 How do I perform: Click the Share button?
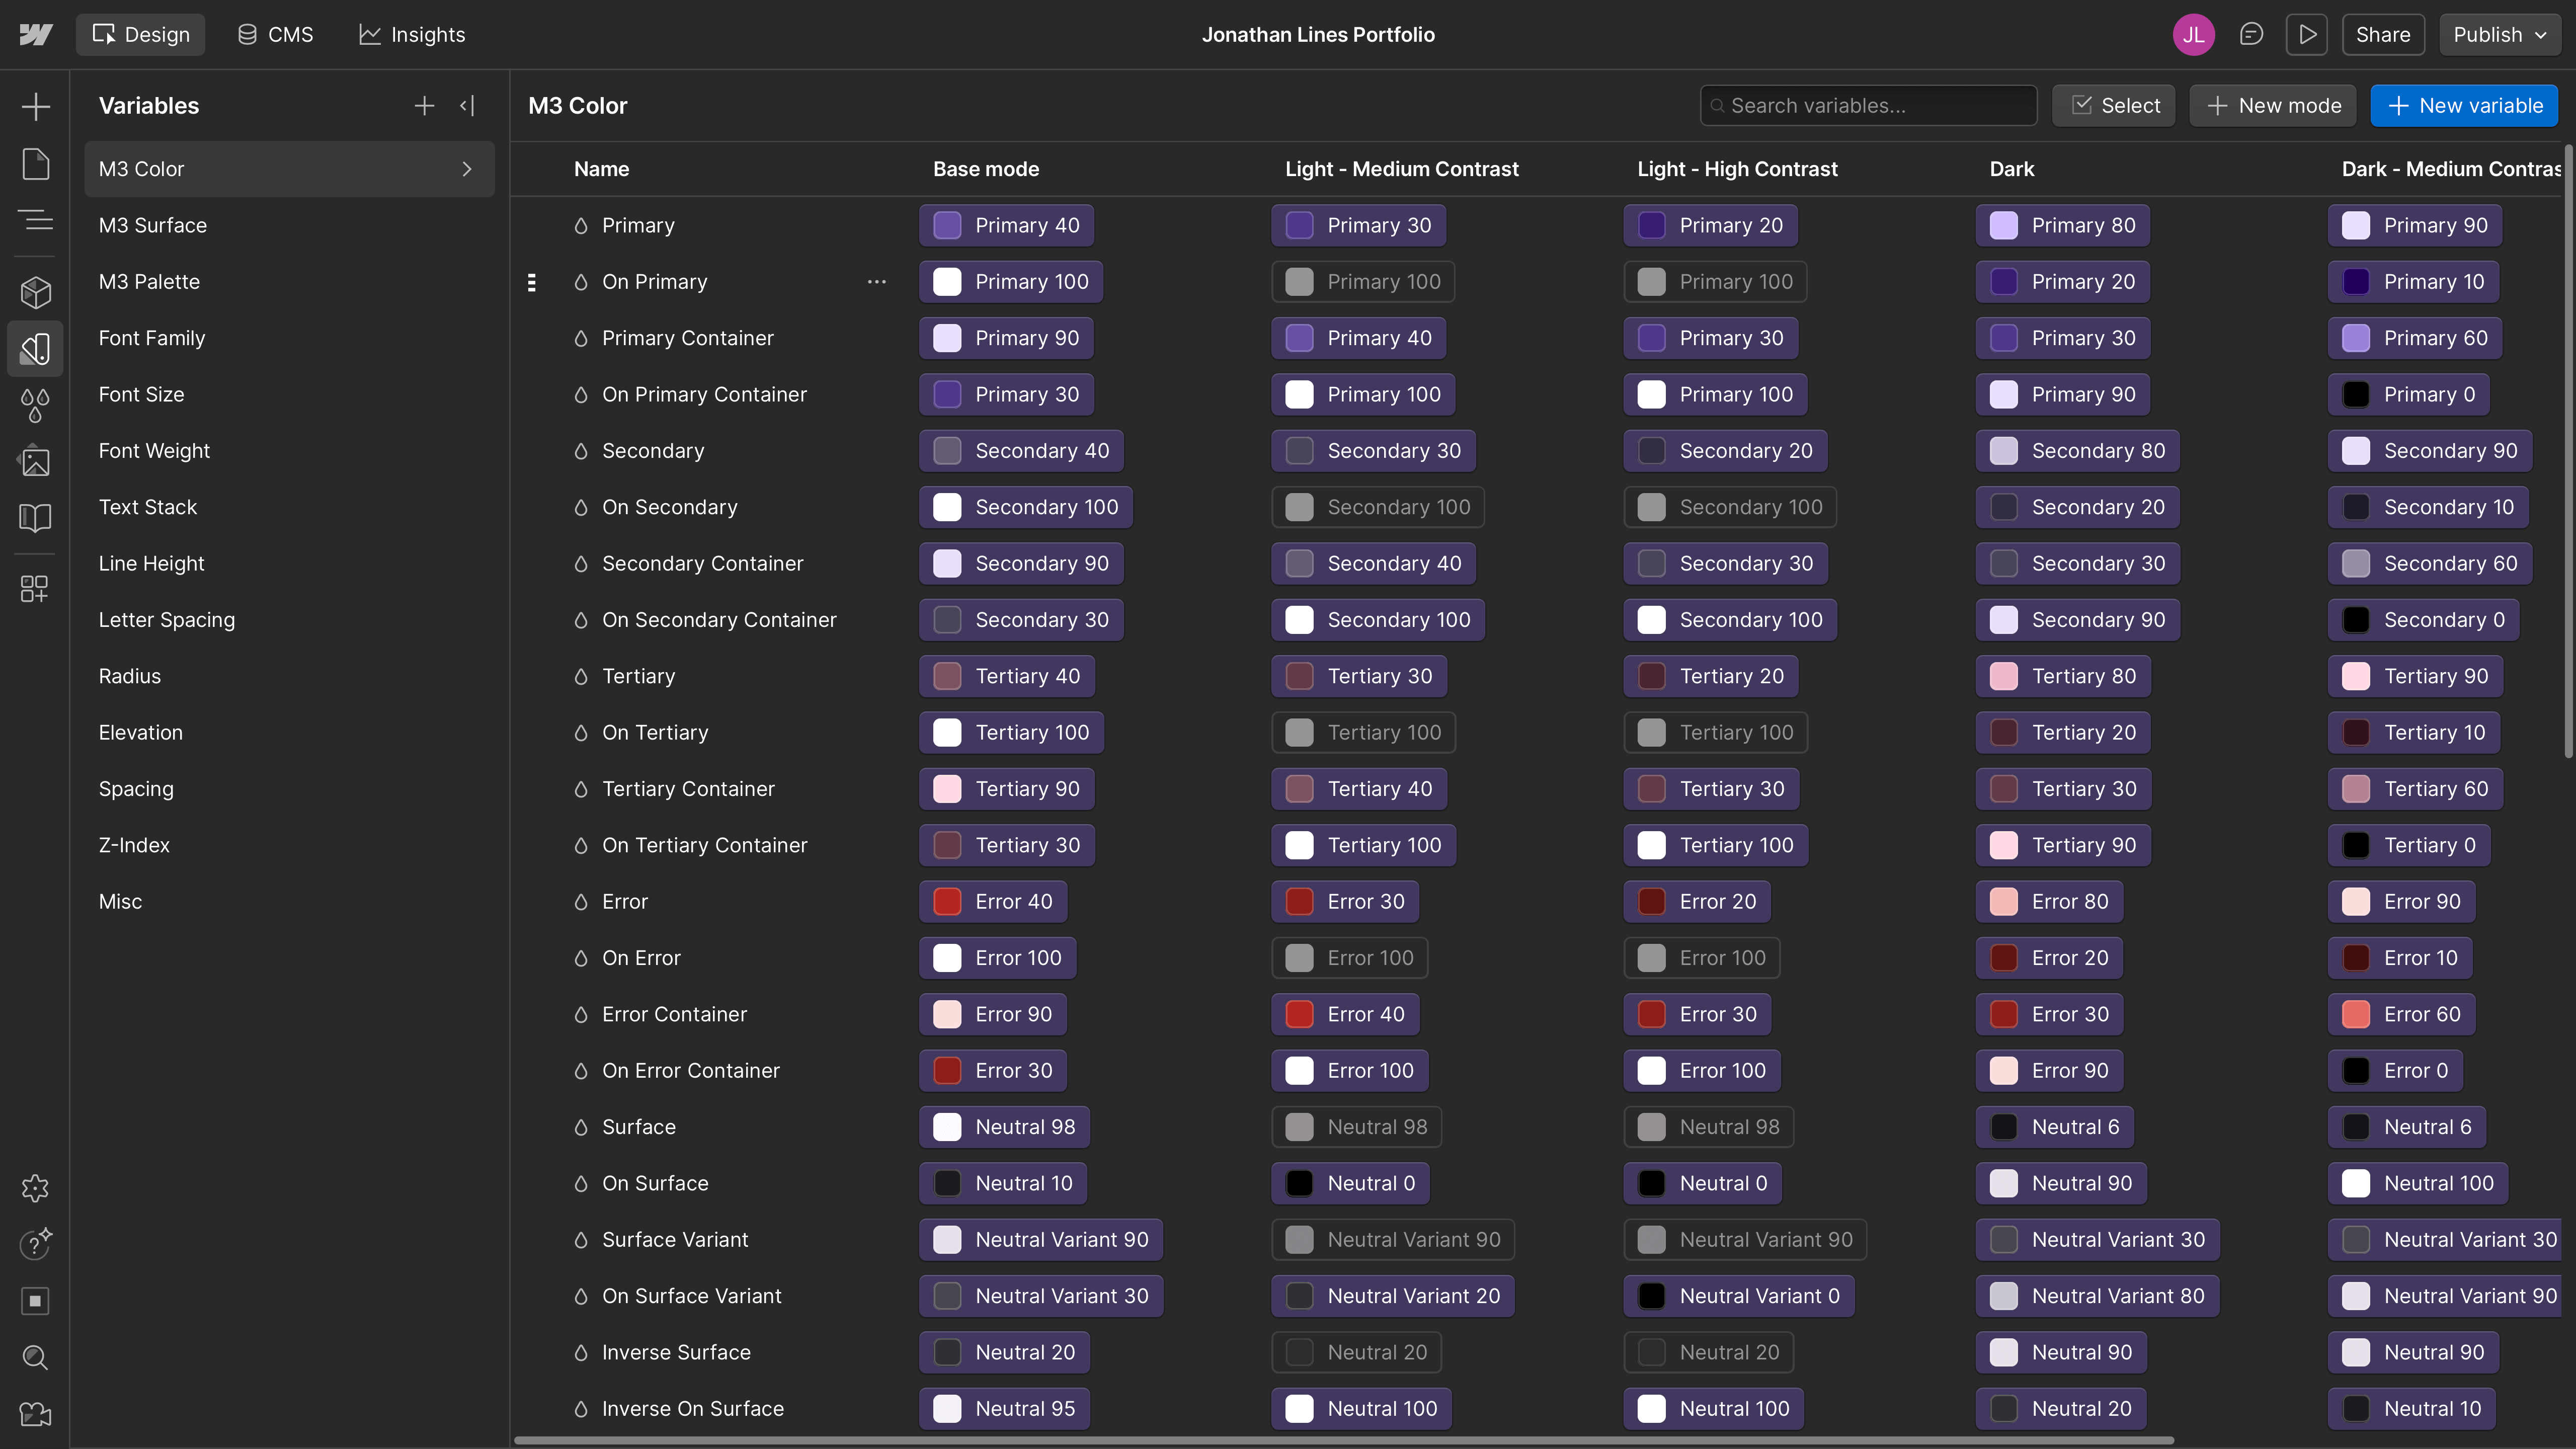[x=2383, y=34]
